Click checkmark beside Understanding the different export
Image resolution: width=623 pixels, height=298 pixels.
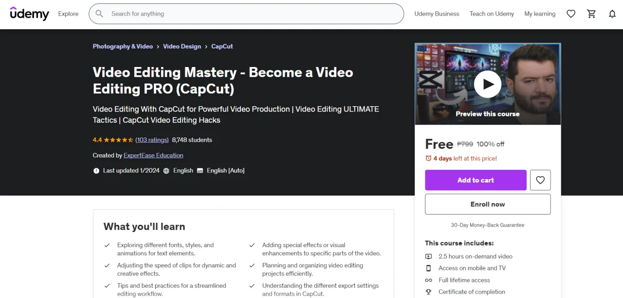(x=252, y=286)
